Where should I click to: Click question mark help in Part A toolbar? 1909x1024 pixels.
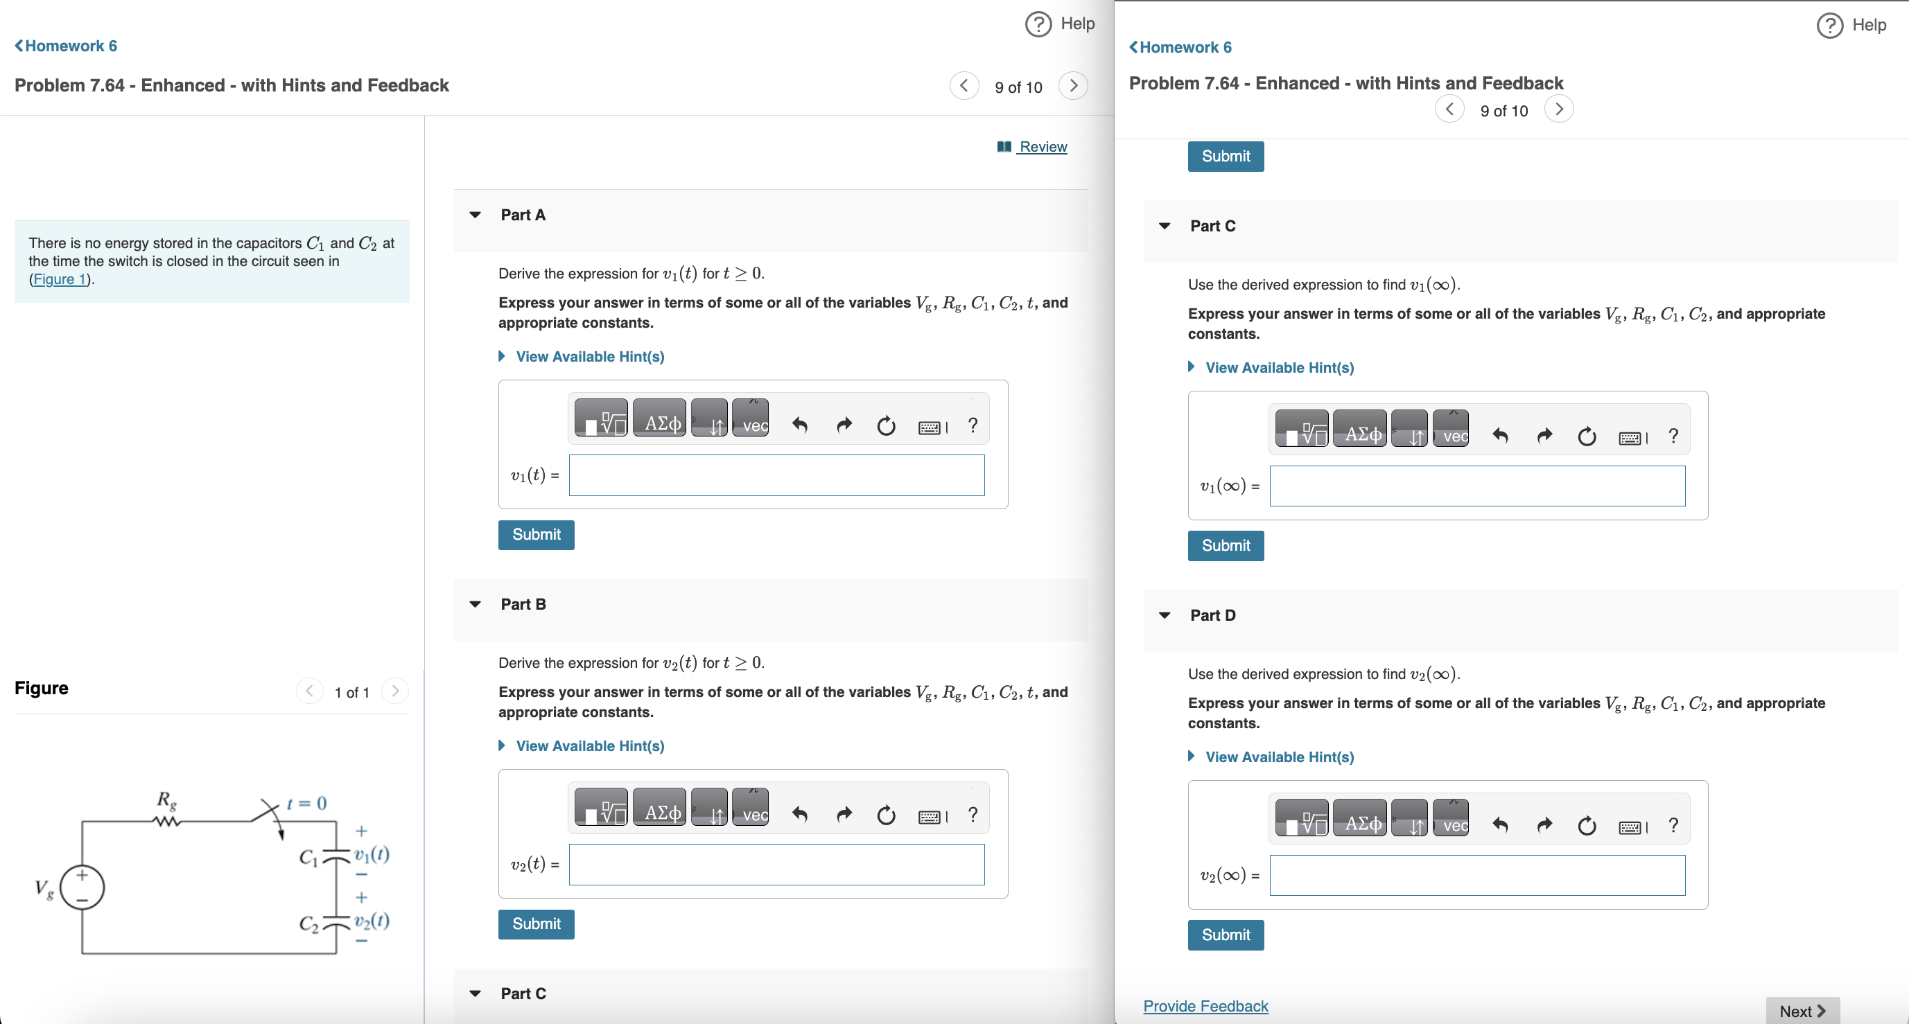tap(973, 425)
